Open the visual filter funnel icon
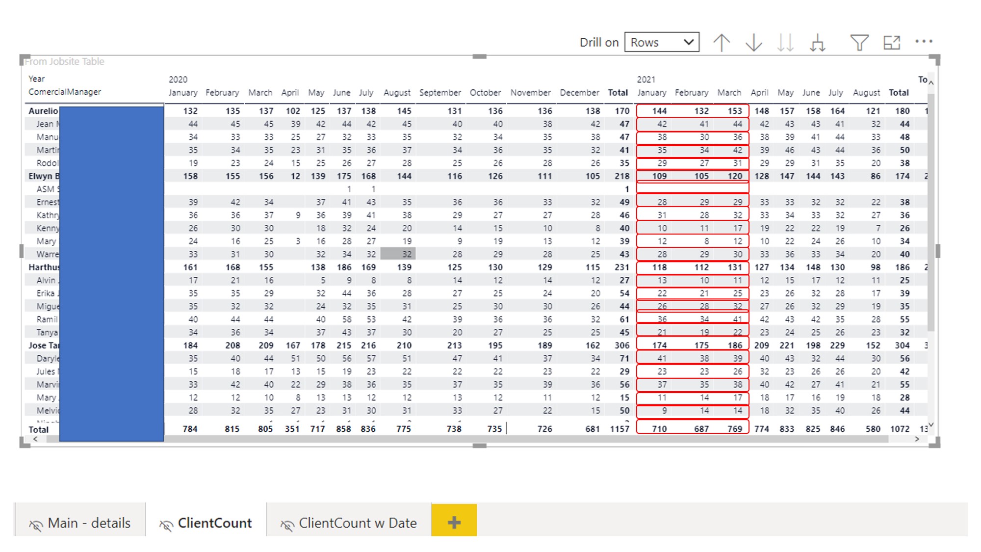 coord(859,43)
